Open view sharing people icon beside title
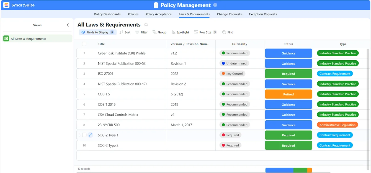This screenshot has height=173, width=371. tap(146, 25)
